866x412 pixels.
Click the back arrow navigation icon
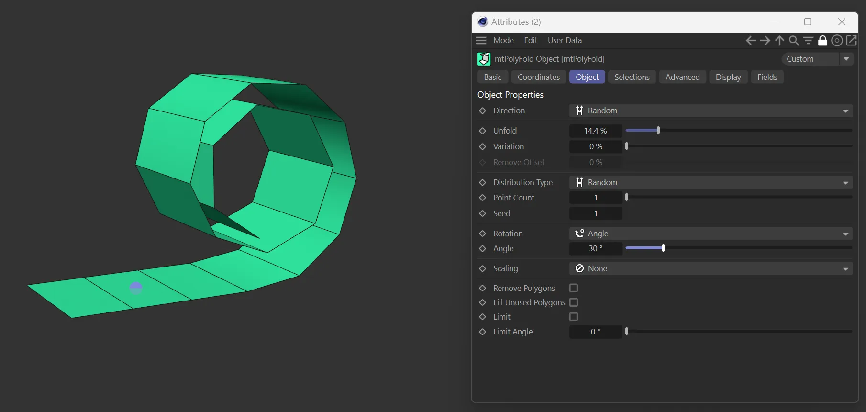coord(751,41)
